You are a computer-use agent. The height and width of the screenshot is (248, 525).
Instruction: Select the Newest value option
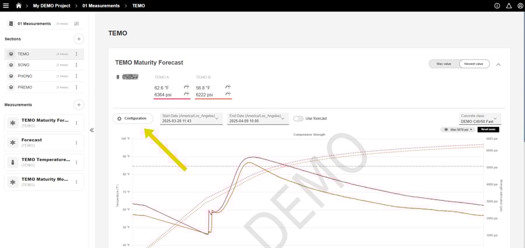click(474, 64)
